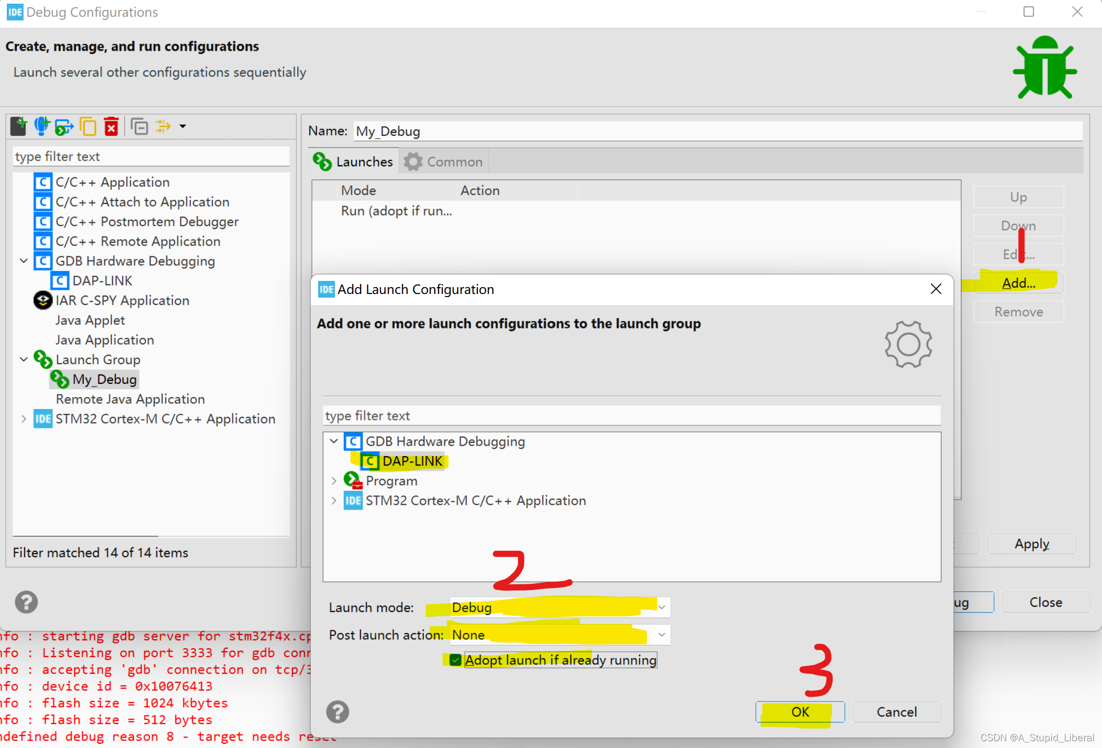Click OK in Add Launch Configuration dialog
This screenshot has width=1102, height=748.
click(x=800, y=712)
